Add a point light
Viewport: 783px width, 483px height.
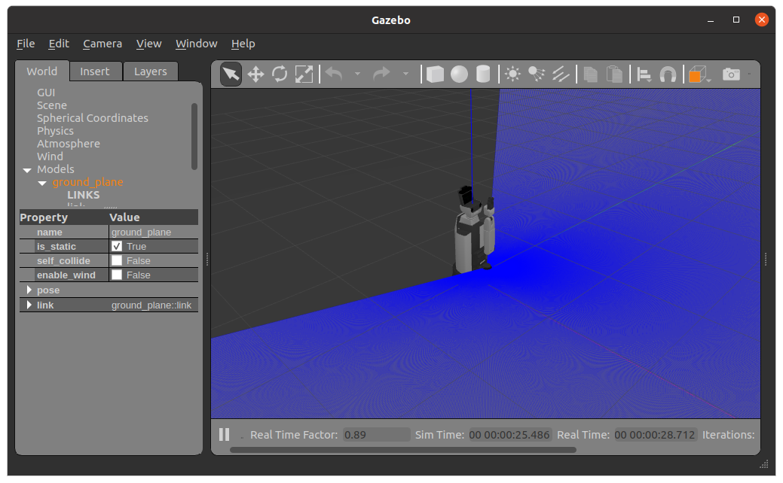pos(513,74)
